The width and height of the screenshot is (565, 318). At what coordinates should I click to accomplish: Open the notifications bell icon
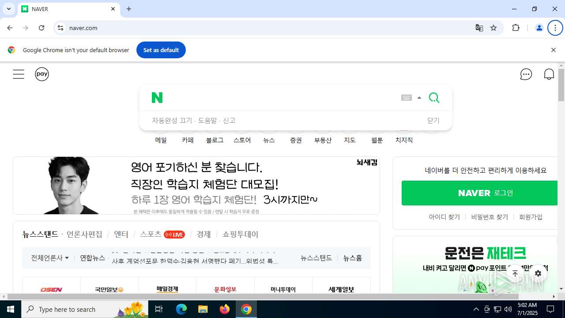pos(549,74)
